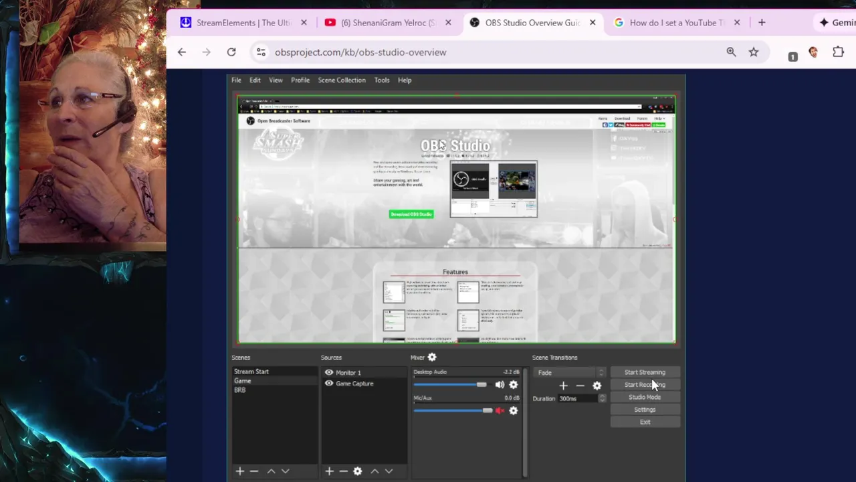Reload the obsproject.com page
Screen dimensions: 856x482
(231, 52)
